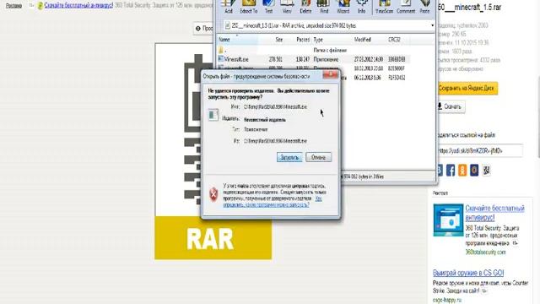
Task: Click the csgo-happy.ru ad link
Action: coord(446,300)
